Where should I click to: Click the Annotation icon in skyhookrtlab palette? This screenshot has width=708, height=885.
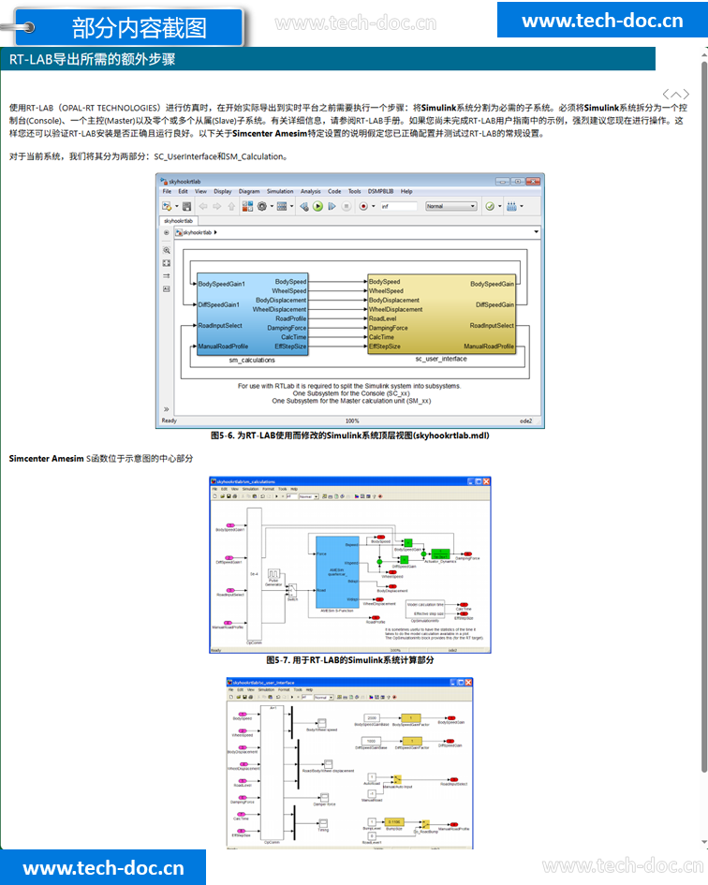(167, 289)
